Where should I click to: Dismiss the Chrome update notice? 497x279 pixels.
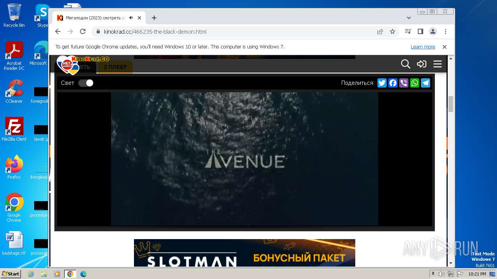(x=445, y=47)
